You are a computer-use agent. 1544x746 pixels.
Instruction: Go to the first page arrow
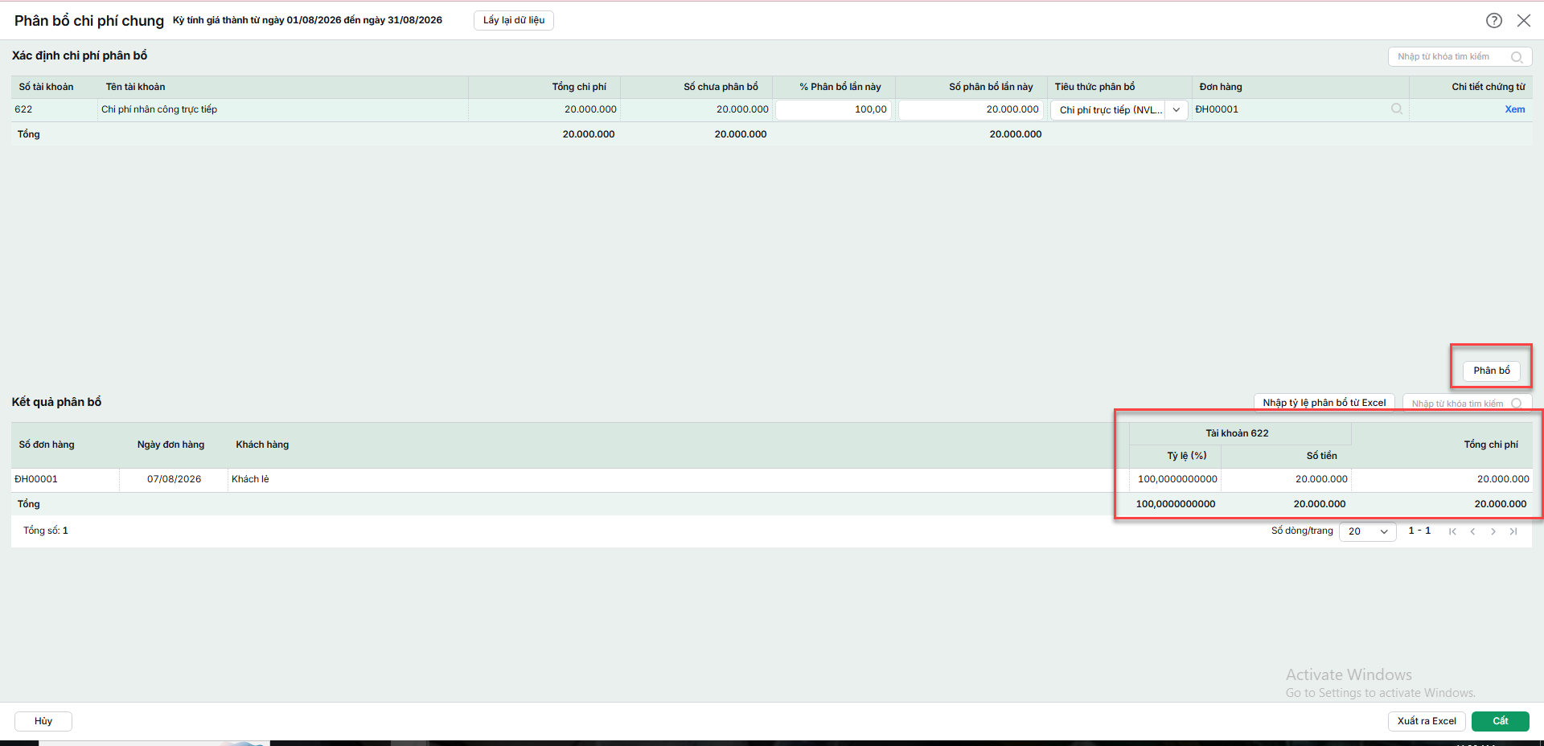click(1452, 531)
